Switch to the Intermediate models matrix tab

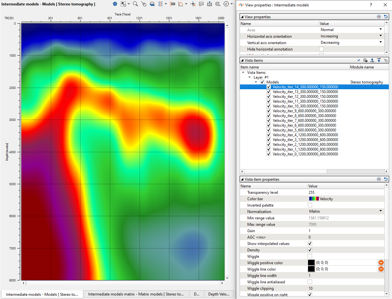[136, 294]
